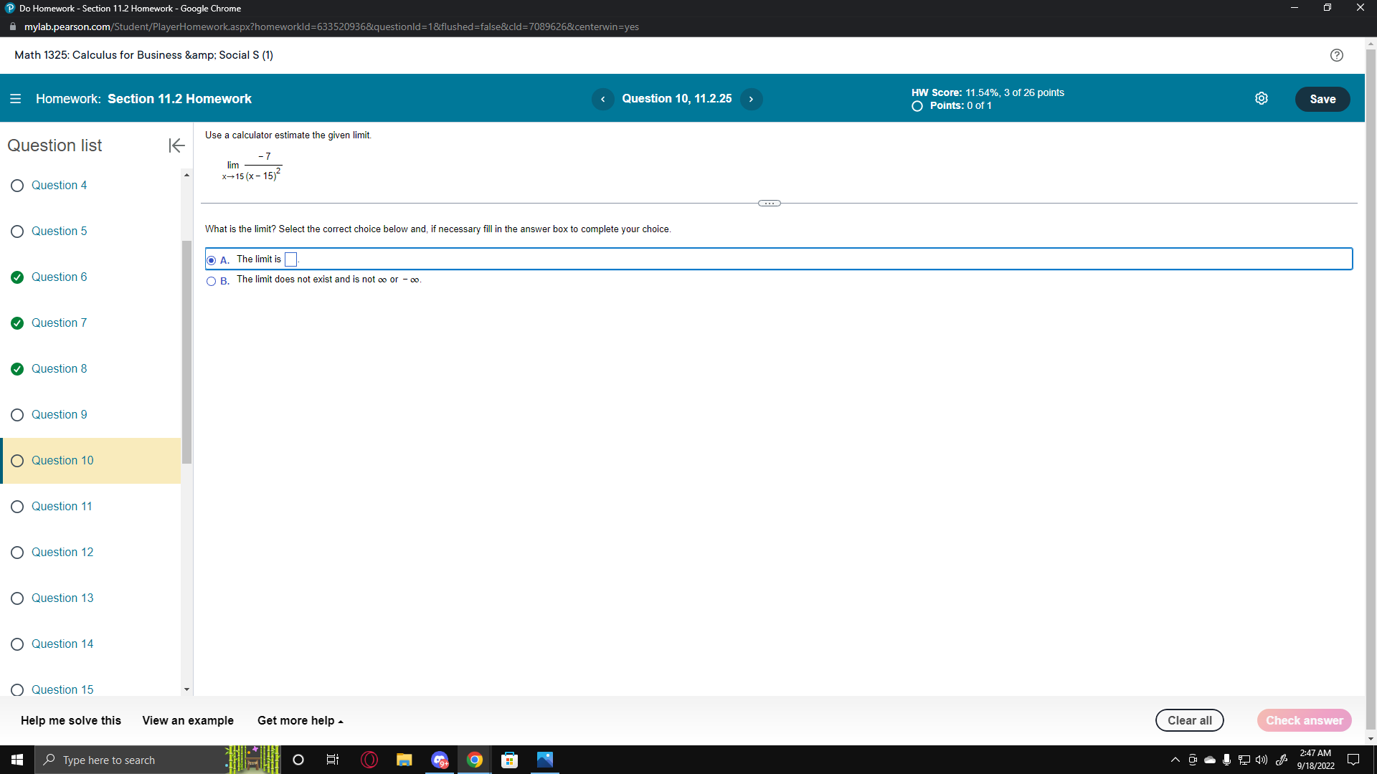1377x774 pixels.
Task: Open Question 11 from the list
Action: [62, 506]
